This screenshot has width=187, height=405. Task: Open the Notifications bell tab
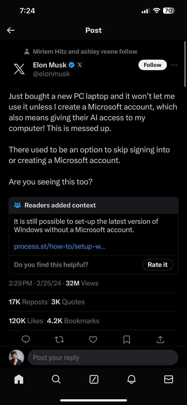point(131,379)
